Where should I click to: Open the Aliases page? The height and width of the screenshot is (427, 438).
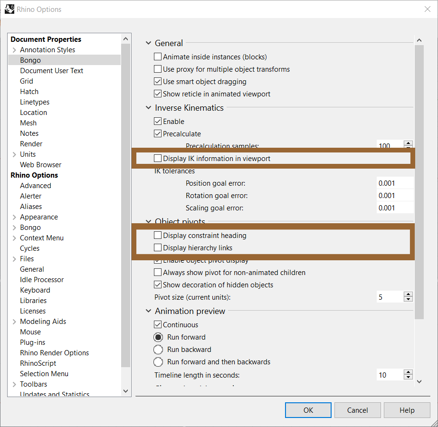pyautogui.click(x=31, y=207)
